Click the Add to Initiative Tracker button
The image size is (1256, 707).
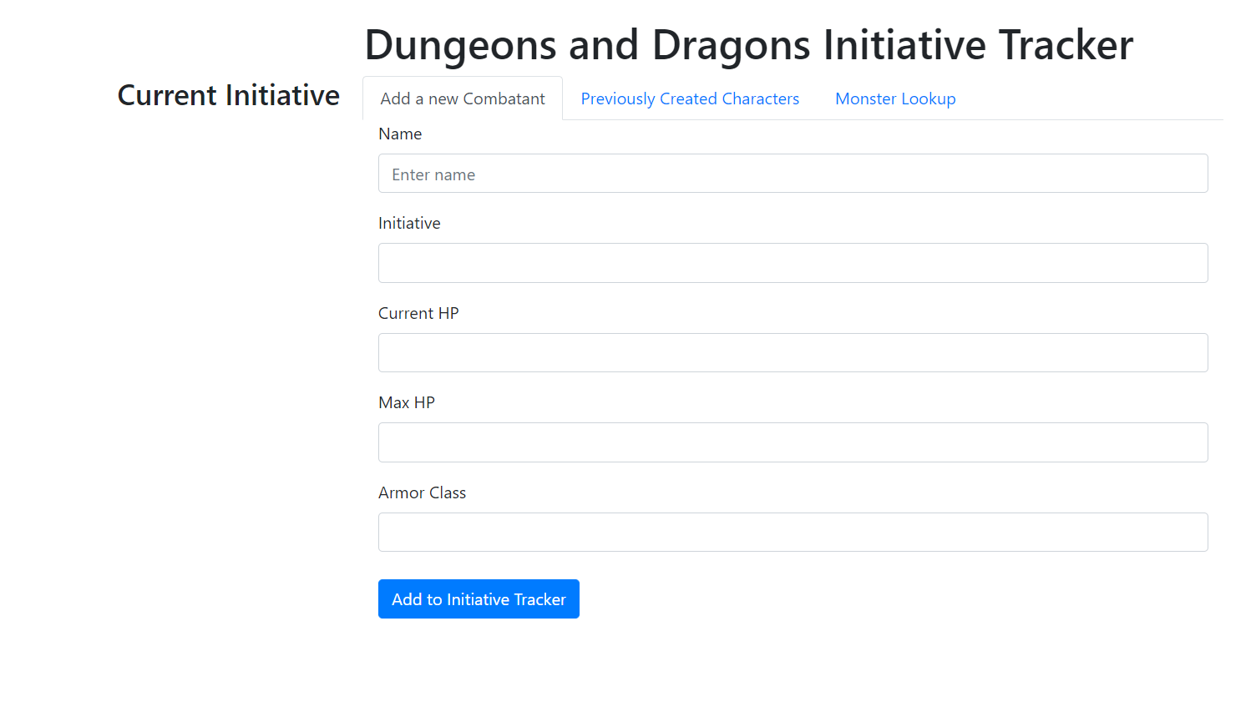coord(479,598)
